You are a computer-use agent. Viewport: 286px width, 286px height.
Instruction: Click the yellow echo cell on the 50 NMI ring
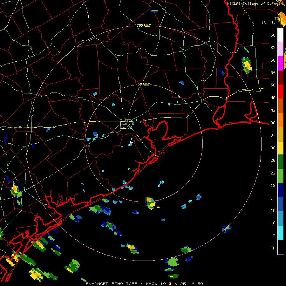point(151,203)
